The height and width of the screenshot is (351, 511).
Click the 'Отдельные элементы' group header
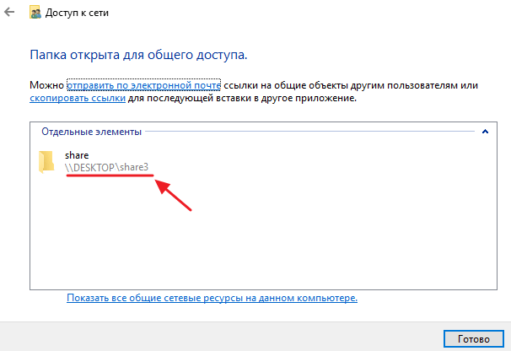(x=92, y=132)
